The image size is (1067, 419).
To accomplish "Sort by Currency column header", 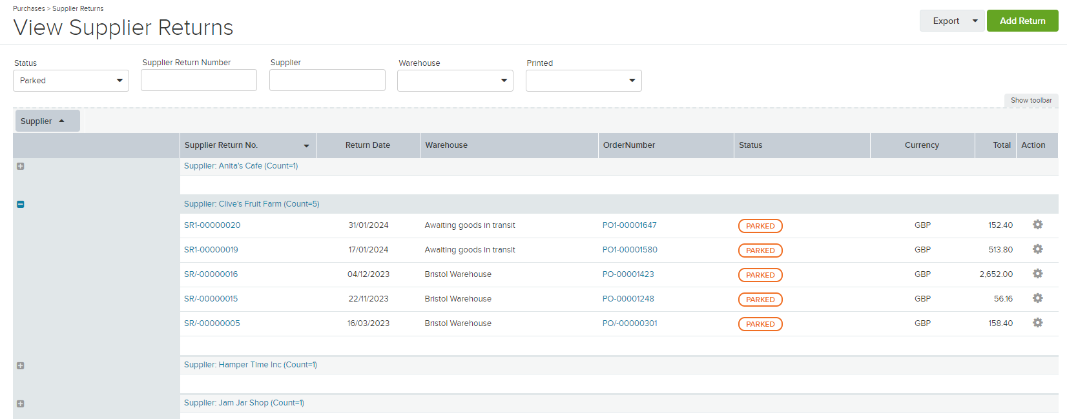I will click(x=922, y=145).
